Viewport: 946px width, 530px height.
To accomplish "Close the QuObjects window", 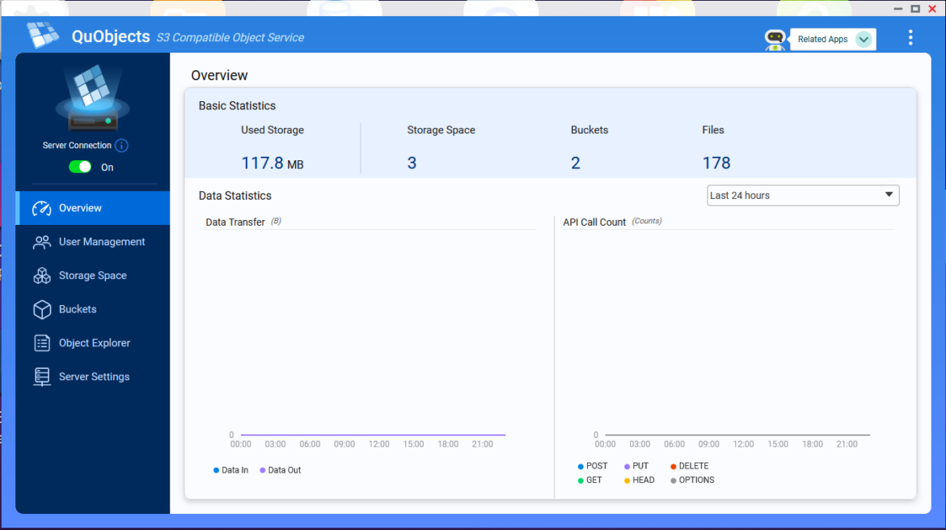I will coord(932,8).
